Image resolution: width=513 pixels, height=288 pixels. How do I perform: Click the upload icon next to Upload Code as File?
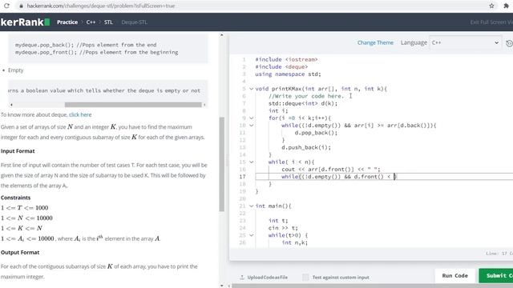click(242, 278)
